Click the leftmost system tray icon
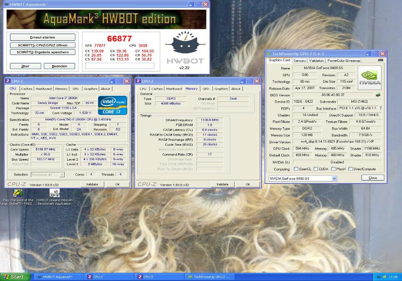 tap(379, 277)
